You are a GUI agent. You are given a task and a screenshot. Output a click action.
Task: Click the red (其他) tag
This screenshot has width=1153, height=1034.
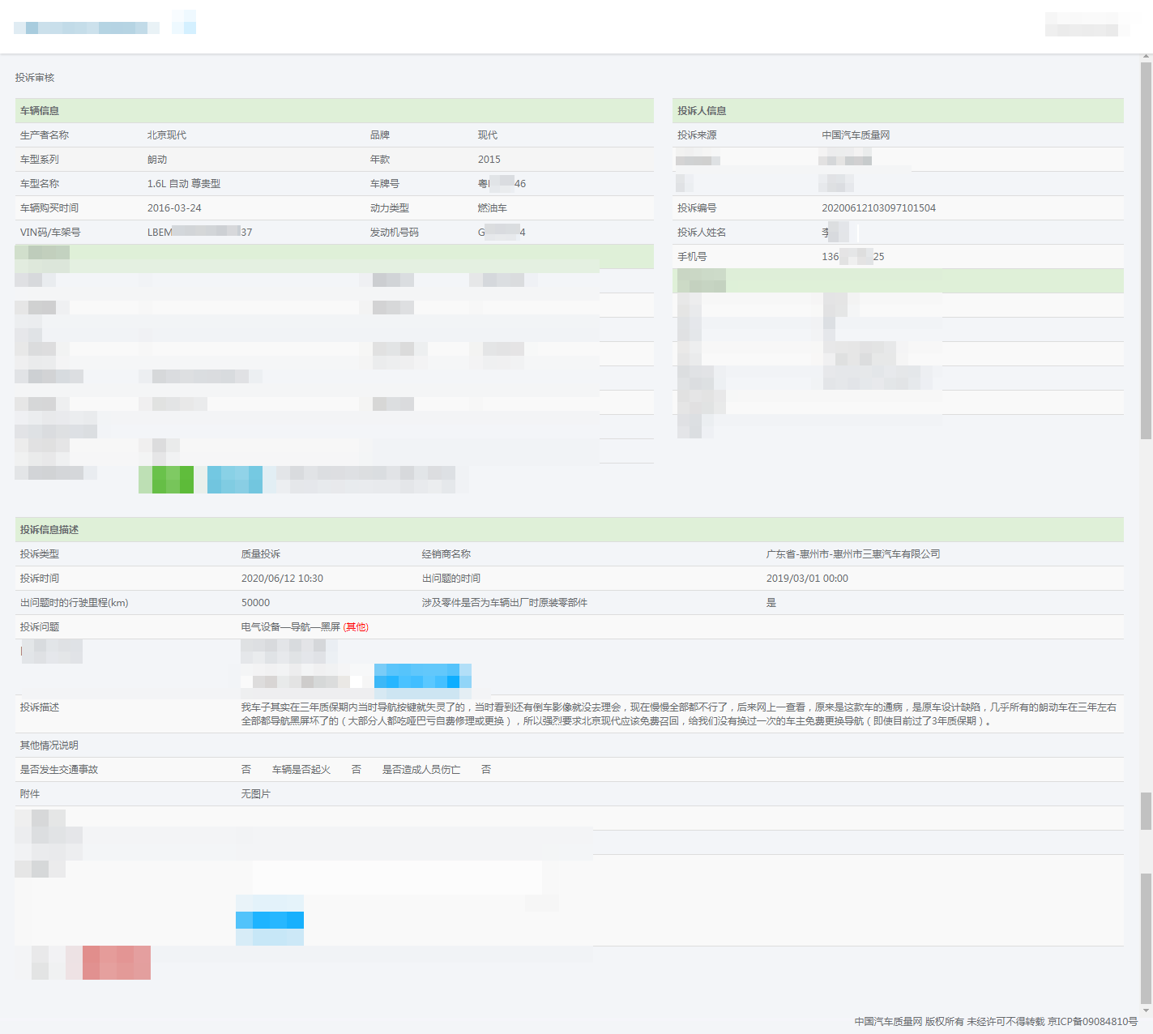coord(357,627)
